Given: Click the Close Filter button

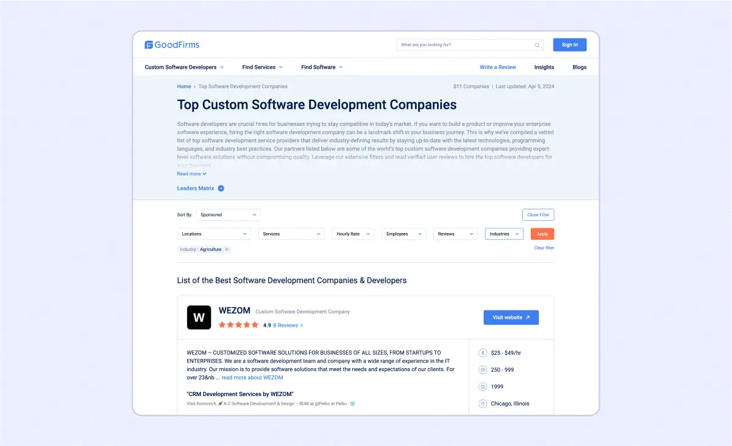Looking at the screenshot, I should click(x=538, y=215).
